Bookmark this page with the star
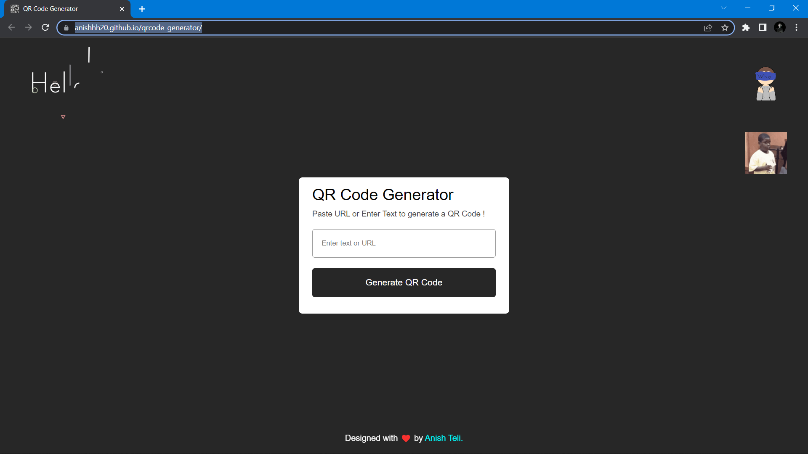Viewport: 808px width, 454px height. pyautogui.click(x=725, y=28)
